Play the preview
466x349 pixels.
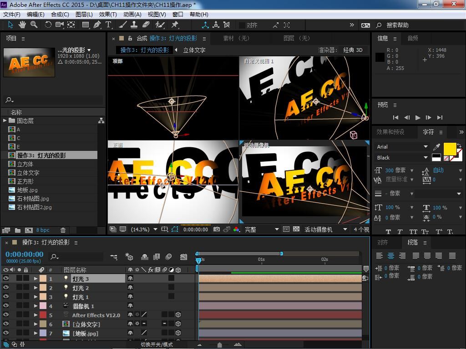418,118
